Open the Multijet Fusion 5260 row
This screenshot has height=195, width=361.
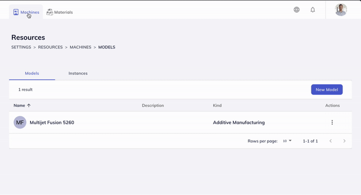point(180,122)
